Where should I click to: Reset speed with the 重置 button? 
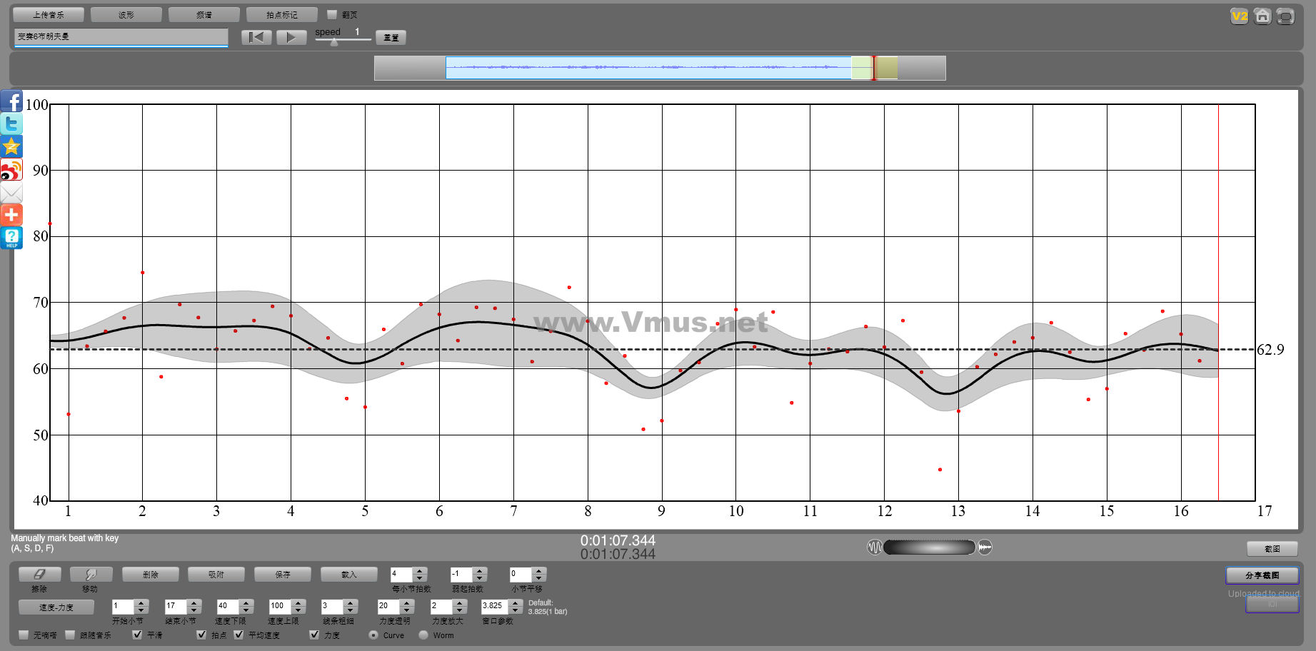point(391,37)
